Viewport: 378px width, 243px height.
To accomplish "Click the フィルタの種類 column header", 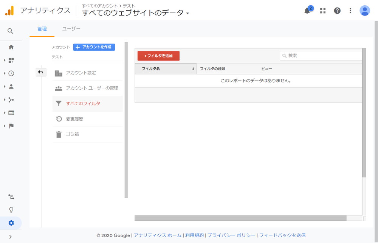I will coord(212,69).
